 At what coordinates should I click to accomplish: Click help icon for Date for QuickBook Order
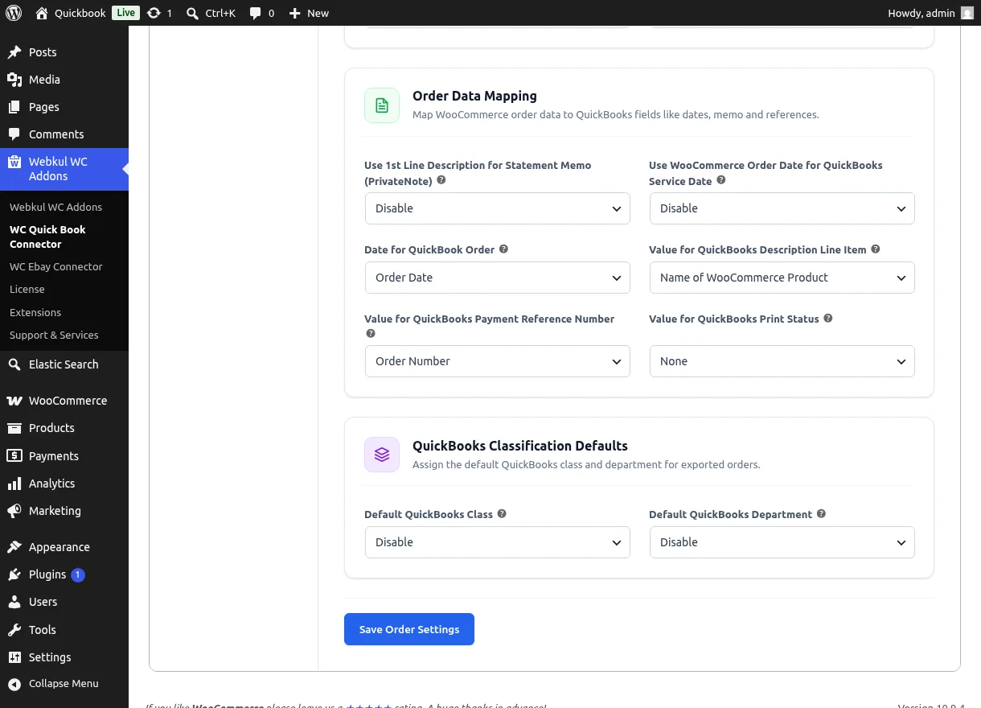[x=504, y=249]
